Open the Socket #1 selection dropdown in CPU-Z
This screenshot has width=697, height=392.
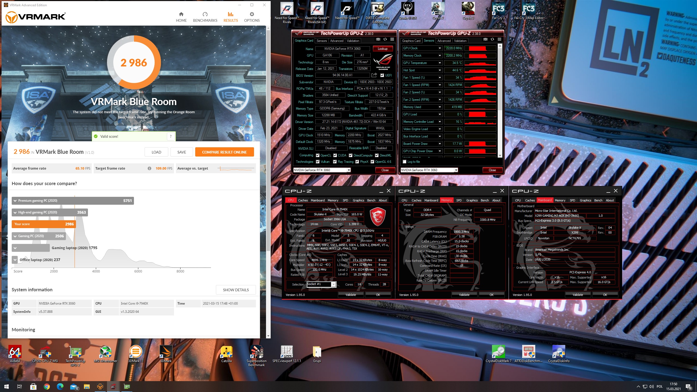(334, 284)
